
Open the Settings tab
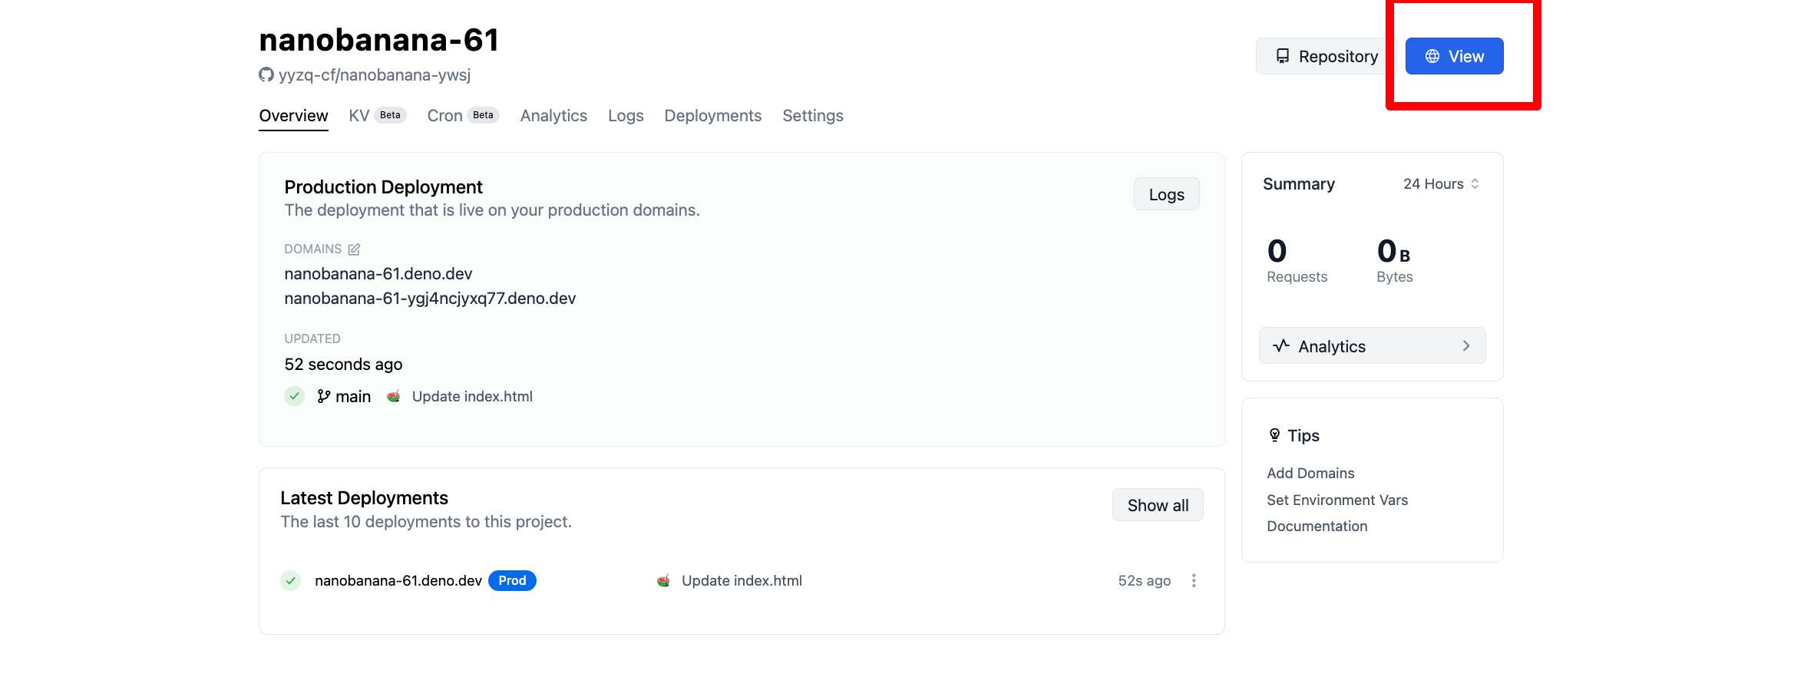tap(812, 116)
